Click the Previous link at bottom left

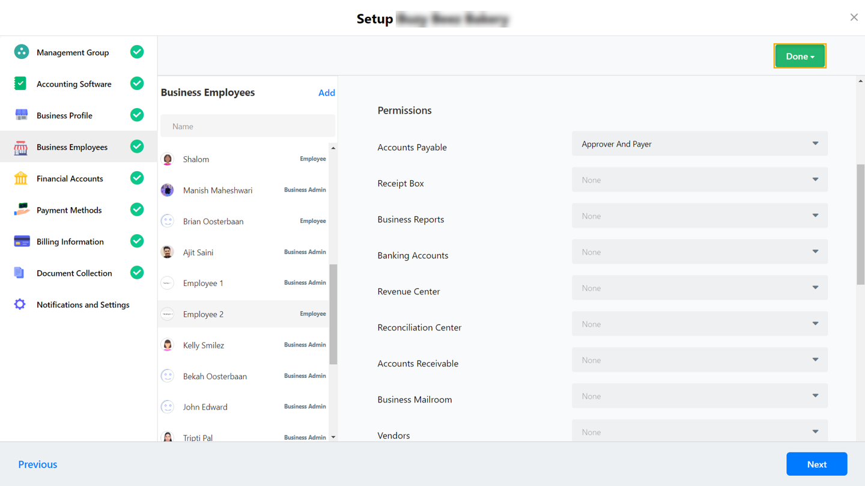[37, 464]
